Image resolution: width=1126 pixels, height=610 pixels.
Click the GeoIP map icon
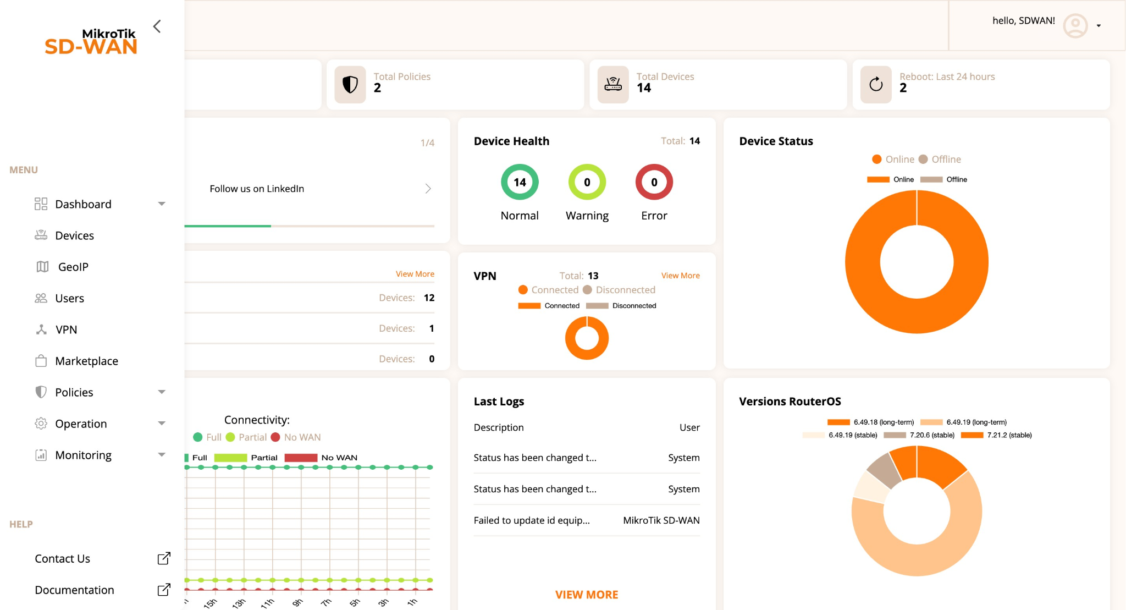point(42,267)
